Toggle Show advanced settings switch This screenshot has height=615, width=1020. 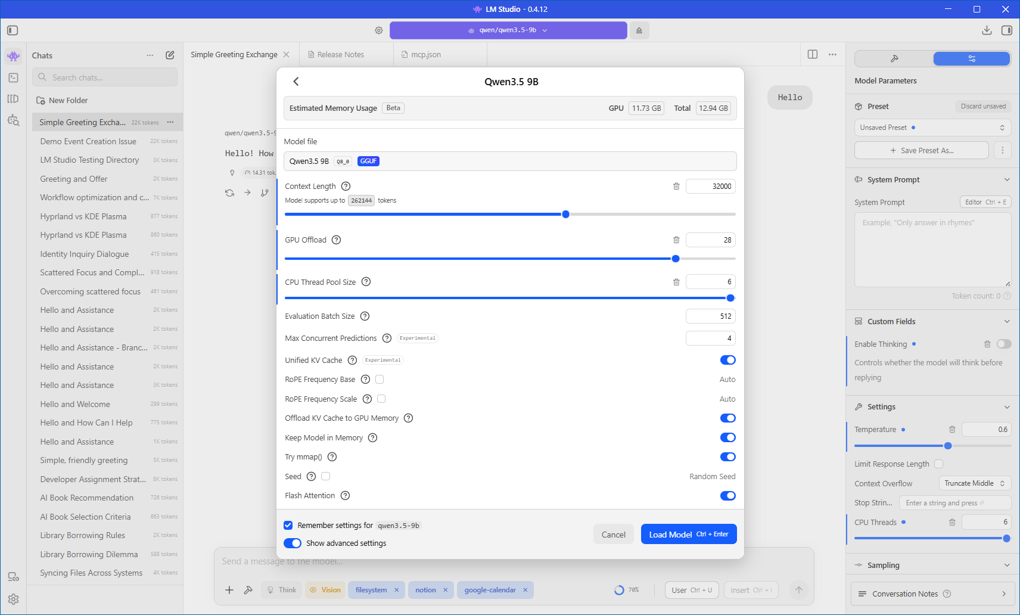coord(293,543)
